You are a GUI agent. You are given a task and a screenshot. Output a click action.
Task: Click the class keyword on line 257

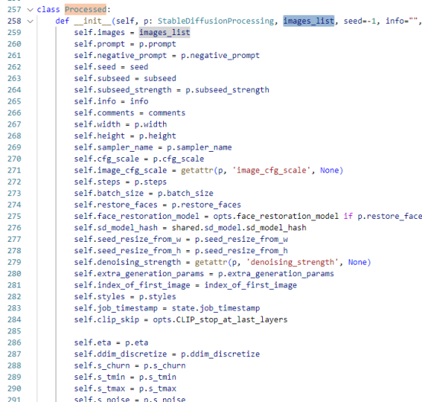point(49,9)
